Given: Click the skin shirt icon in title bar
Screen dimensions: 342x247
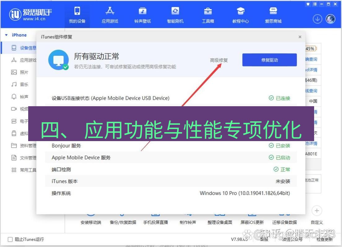Looking at the screenshot, I should (308, 4).
